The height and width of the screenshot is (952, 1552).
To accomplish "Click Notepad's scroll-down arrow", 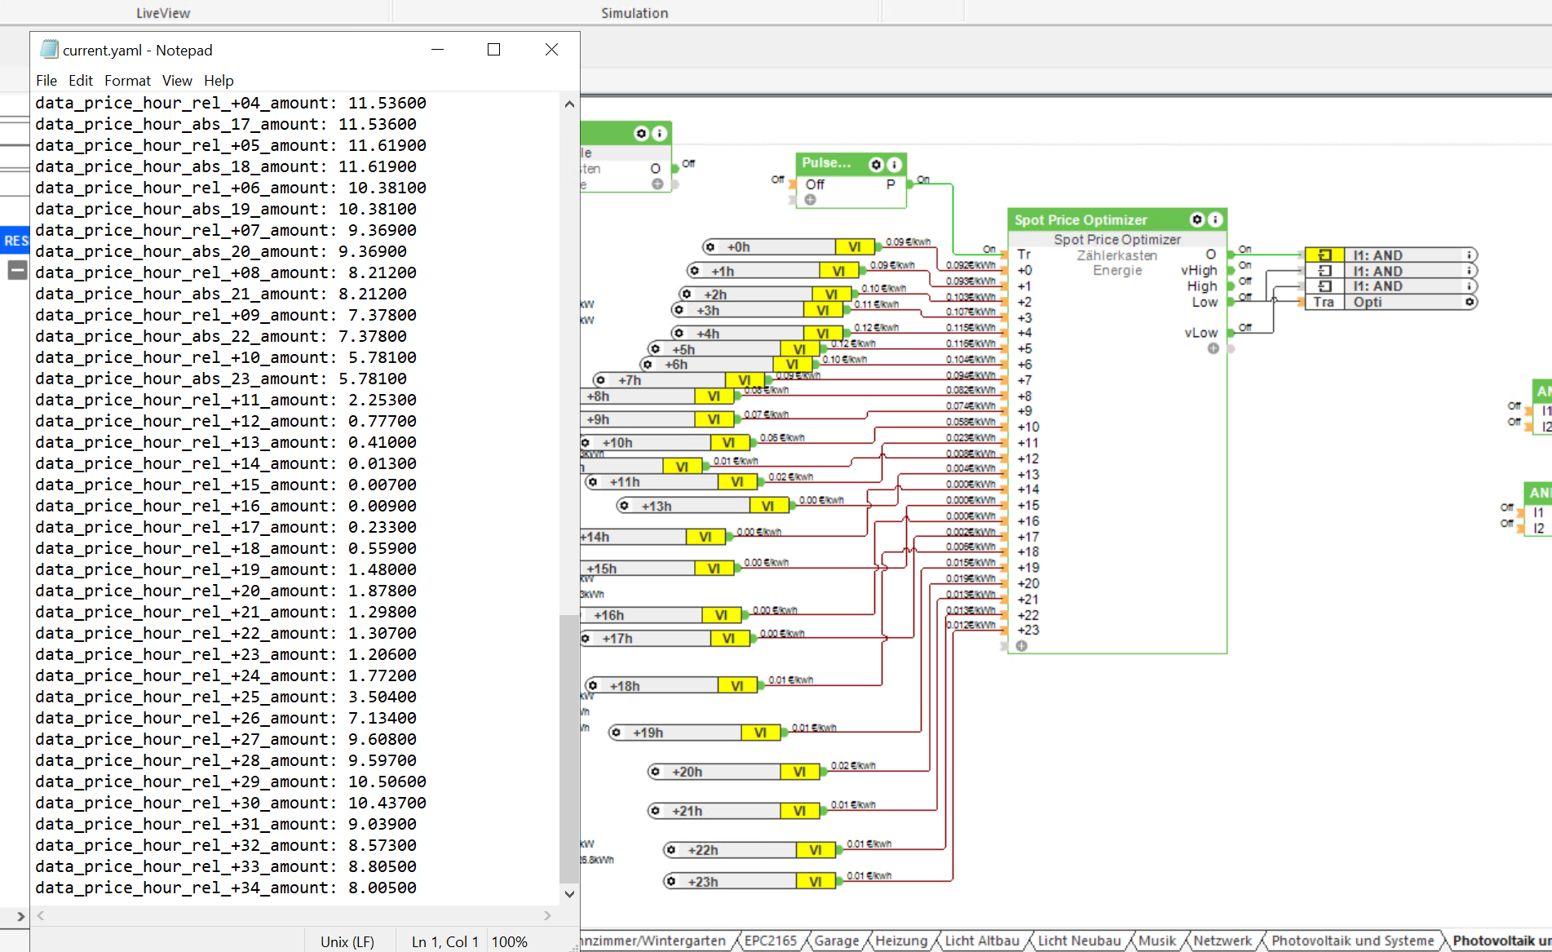I will pos(569,894).
